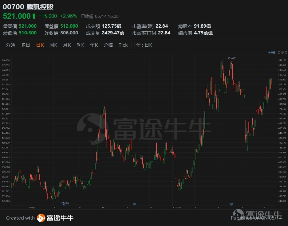
Task: Select the Tick chart tab
Action: [x=123, y=45]
